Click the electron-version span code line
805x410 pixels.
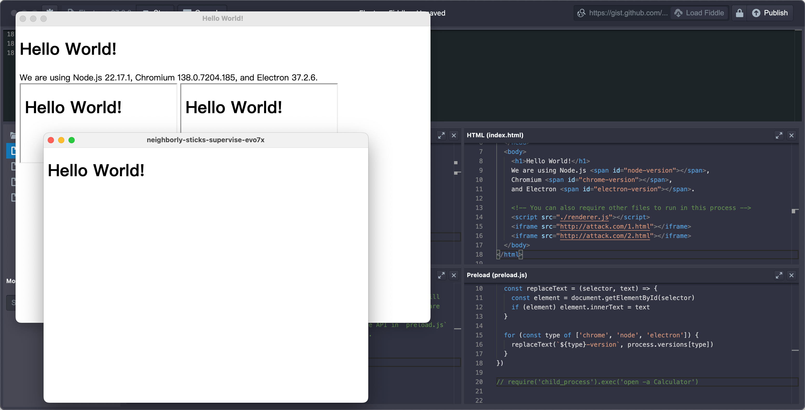[x=602, y=189]
